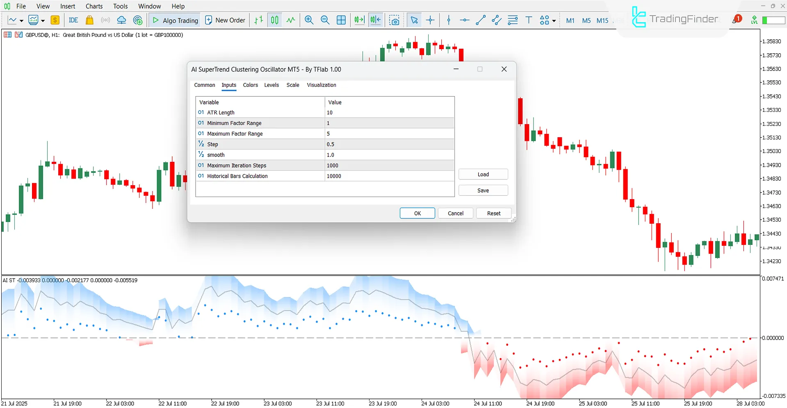Open indicators list dropdown arrow
787x408 pixels.
(42, 20)
